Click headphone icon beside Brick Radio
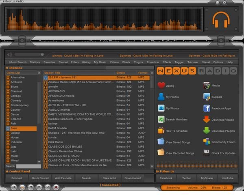Viewport: 244px width, 195px height. [x=46, y=142]
